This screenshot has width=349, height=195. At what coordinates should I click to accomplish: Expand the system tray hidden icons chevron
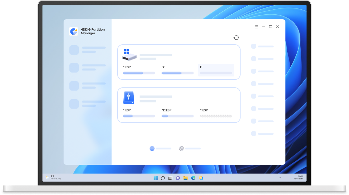click(280, 178)
